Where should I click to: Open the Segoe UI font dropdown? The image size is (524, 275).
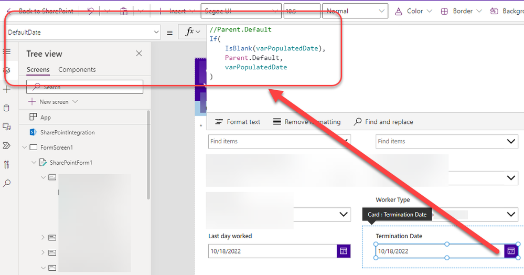241,11
